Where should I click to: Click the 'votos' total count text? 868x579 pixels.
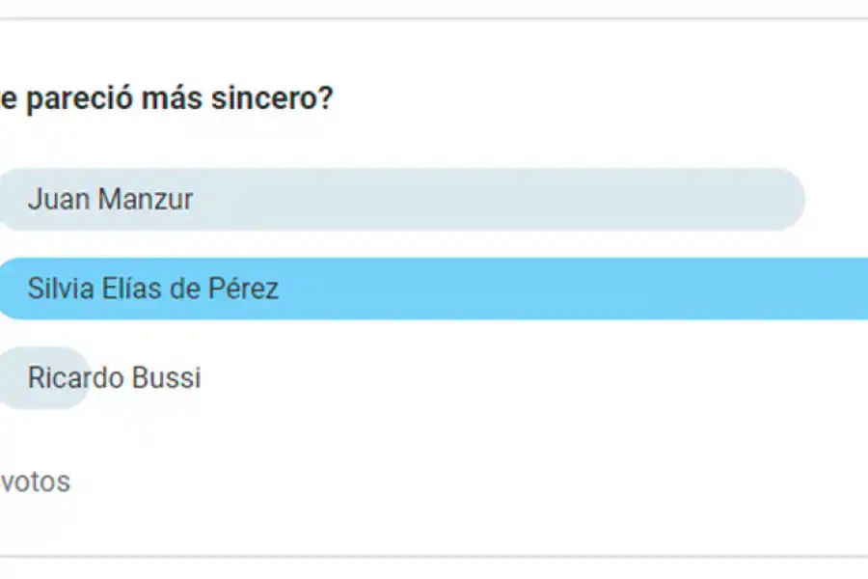[x=35, y=482]
